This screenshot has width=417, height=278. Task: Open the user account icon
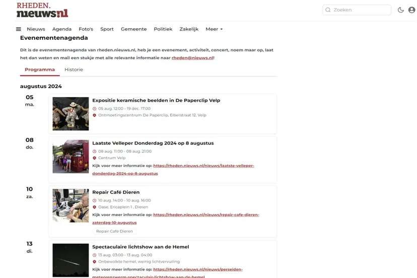point(411,10)
